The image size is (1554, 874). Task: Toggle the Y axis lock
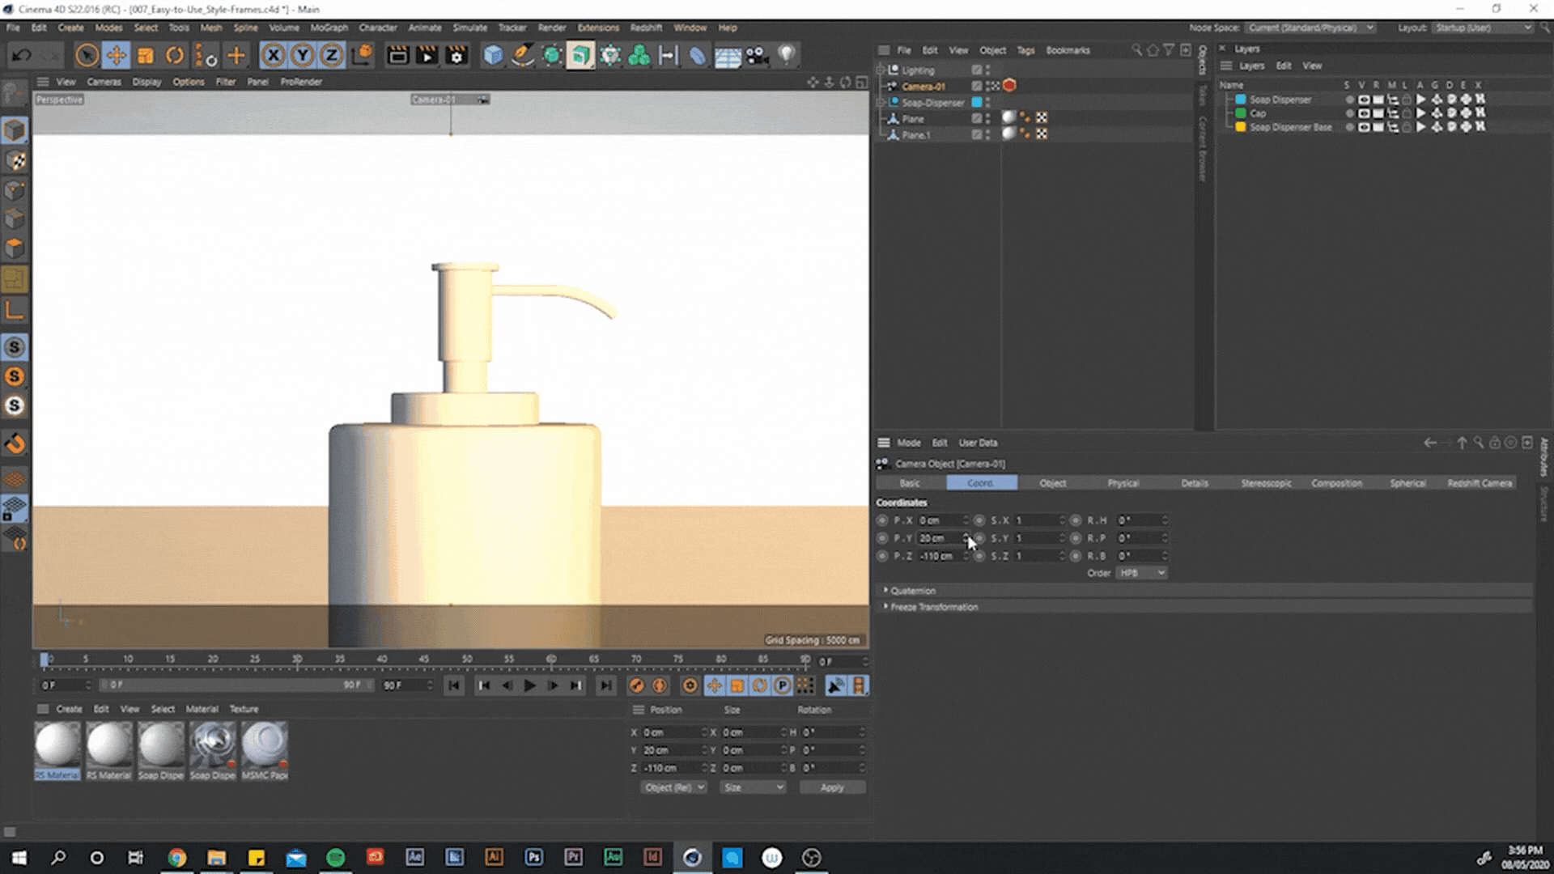click(302, 55)
